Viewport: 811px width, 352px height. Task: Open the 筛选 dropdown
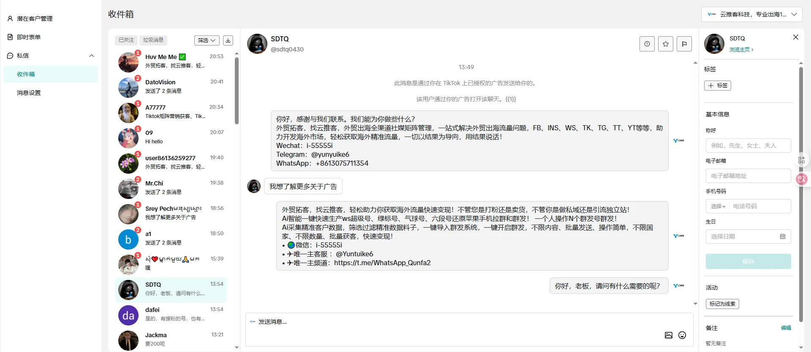coord(207,40)
